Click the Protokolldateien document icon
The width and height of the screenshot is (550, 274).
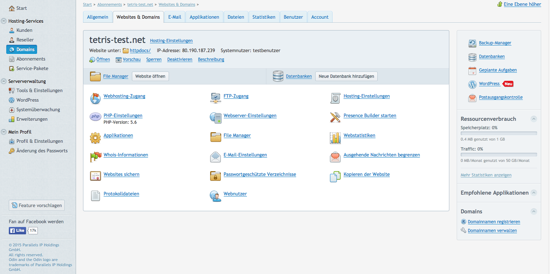point(95,196)
